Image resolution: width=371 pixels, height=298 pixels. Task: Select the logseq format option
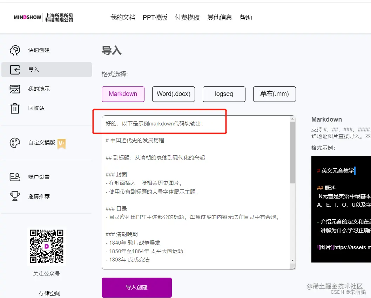[224, 94]
